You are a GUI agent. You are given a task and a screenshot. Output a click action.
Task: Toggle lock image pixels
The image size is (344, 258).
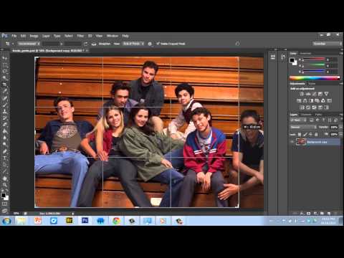pyautogui.click(x=305, y=135)
